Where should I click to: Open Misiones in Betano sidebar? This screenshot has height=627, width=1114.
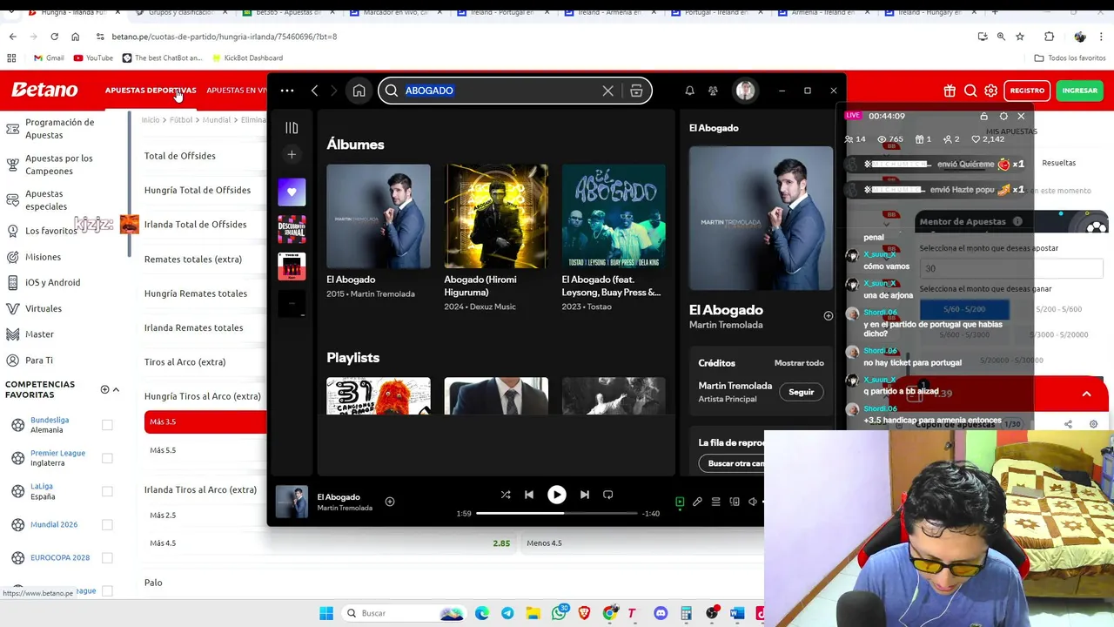pos(43,257)
